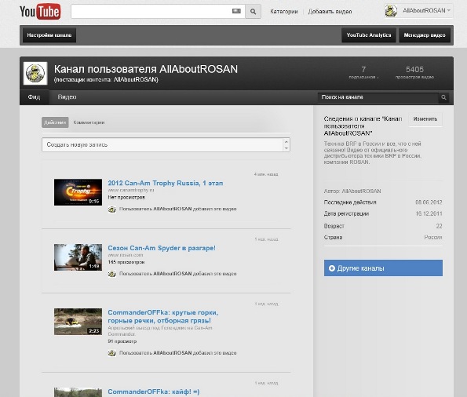This screenshot has width=467, height=397.
Task: Click the Дата регистрации 16.12.2011 value
Action: (429, 213)
